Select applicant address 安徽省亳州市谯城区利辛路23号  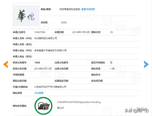[50, 50]
